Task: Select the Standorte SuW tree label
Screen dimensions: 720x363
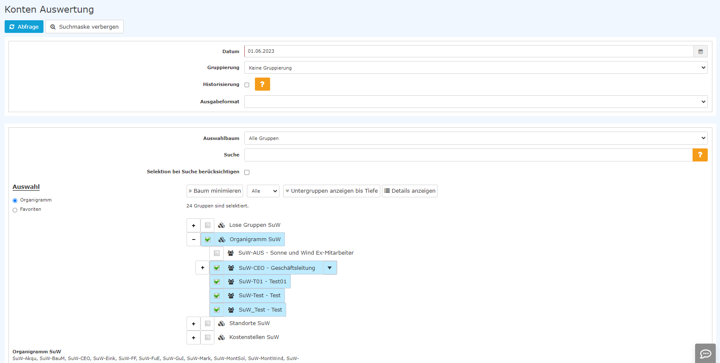Action: 249,323
